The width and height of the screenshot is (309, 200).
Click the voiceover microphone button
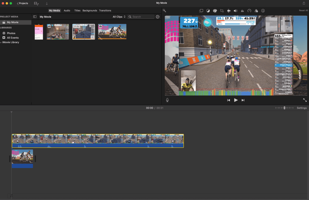(167, 100)
